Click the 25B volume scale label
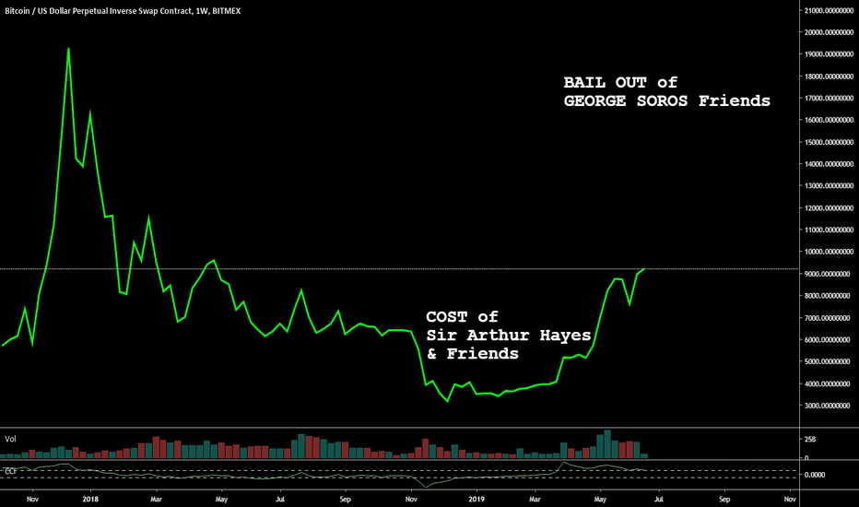This screenshot has height=507, width=859. tap(810, 440)
